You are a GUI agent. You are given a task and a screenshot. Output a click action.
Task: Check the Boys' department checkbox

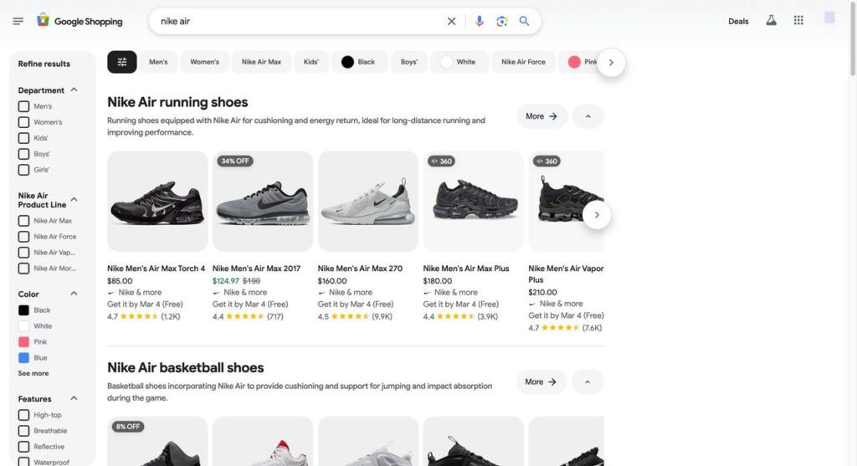coord(24,154)
